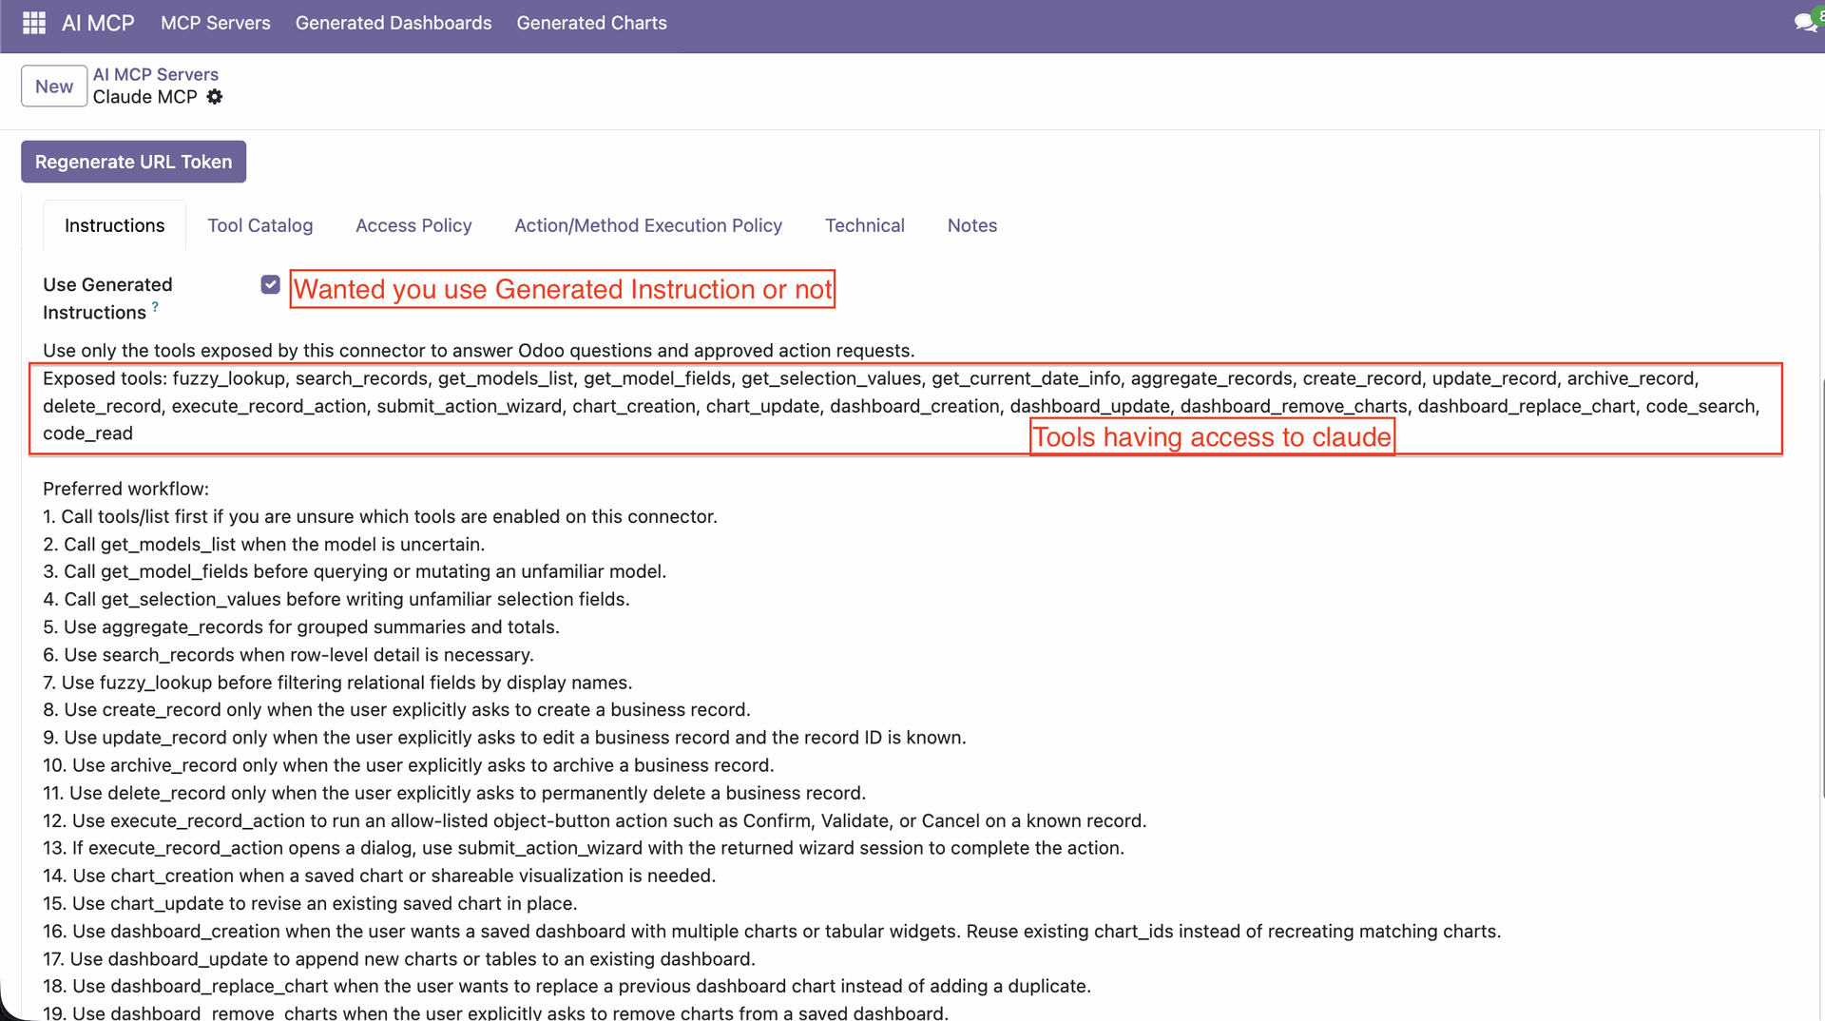
Task: Switch to the Notes tab
Action: tap(972, 225)
